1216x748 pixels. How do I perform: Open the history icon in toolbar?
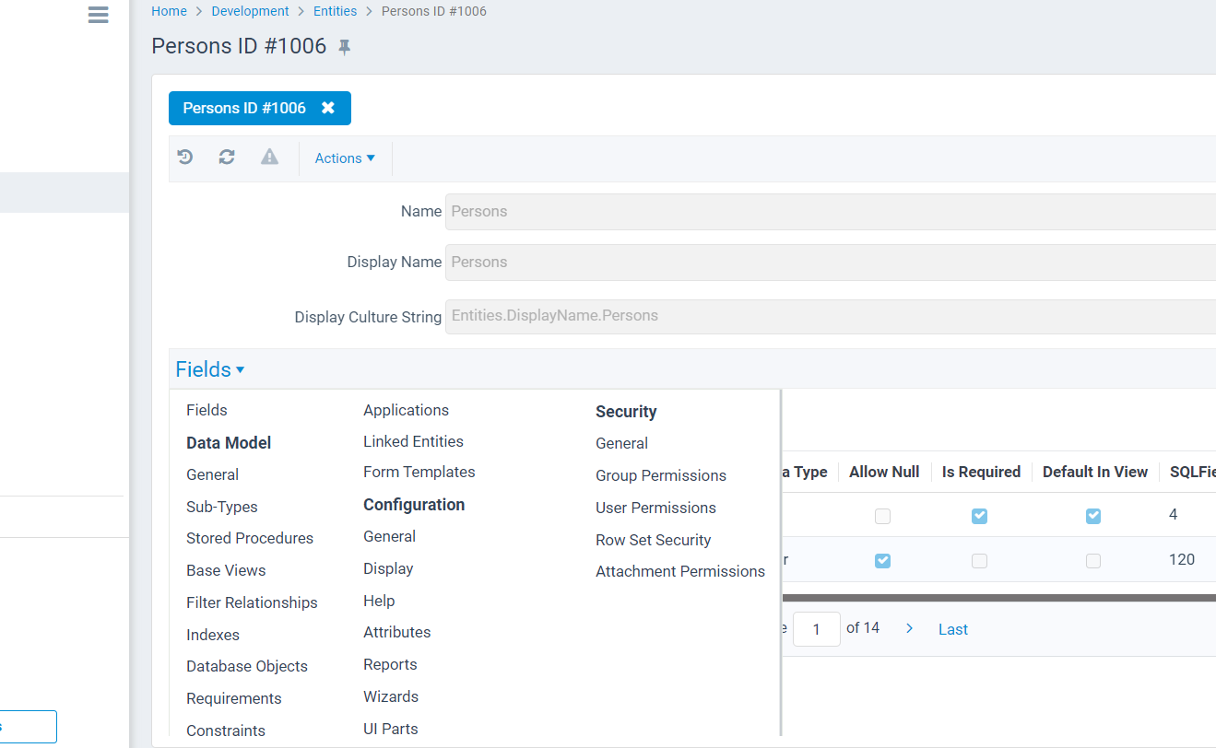185,158
